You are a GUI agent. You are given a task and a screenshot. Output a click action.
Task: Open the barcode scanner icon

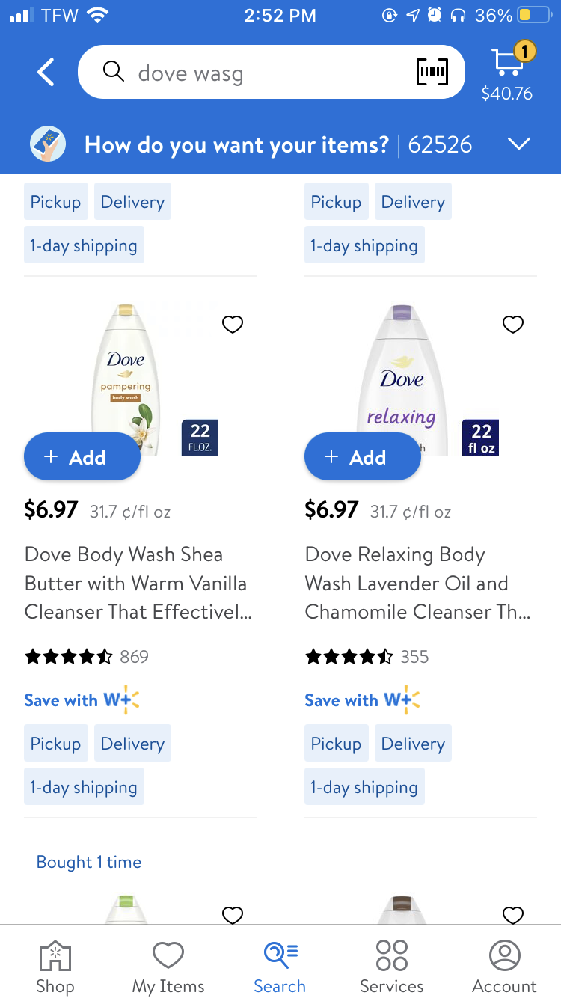[432, 73]
